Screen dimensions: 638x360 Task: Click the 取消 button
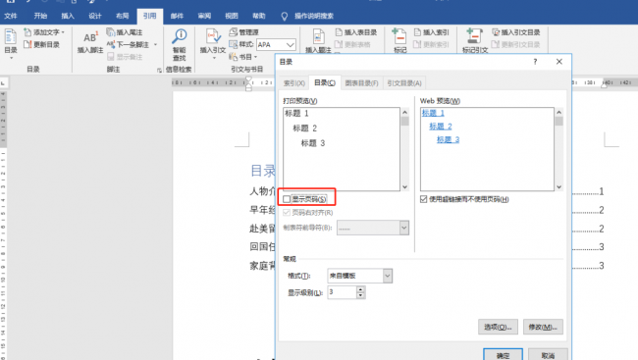click(x=548, y=355)
